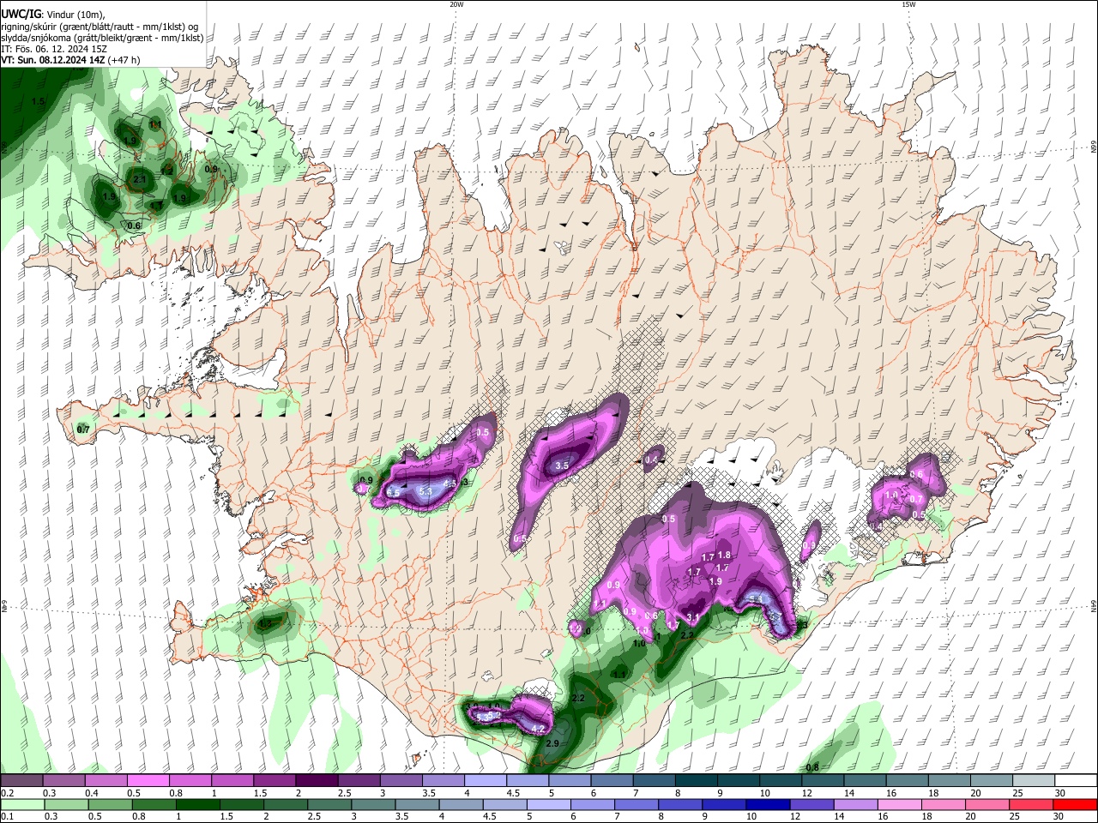Click the '0.7' value at the western peninsula tip
This screenshot has height=823, width=1098.
coord(83,429)
